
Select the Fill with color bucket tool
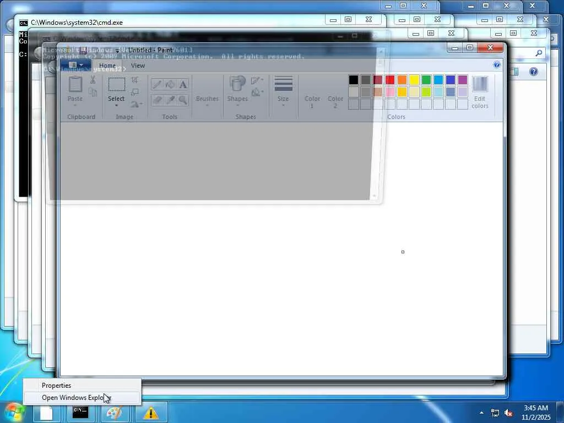(170, 84)
